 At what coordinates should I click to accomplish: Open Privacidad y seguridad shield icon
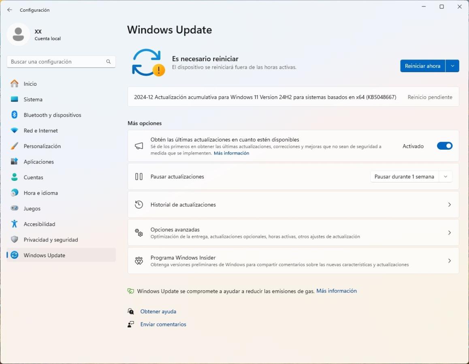click(x=15, y=239)
